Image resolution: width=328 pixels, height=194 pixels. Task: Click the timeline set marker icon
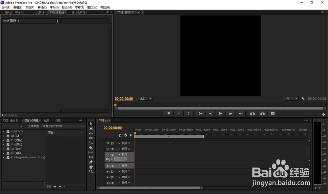131,135
